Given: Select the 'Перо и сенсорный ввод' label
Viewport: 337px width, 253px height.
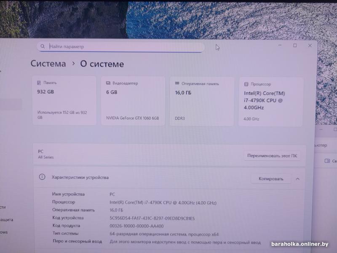Looking at the screenshot, I should [x=78, y=241].
